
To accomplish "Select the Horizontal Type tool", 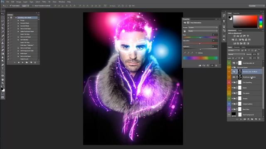I will 2,68.
